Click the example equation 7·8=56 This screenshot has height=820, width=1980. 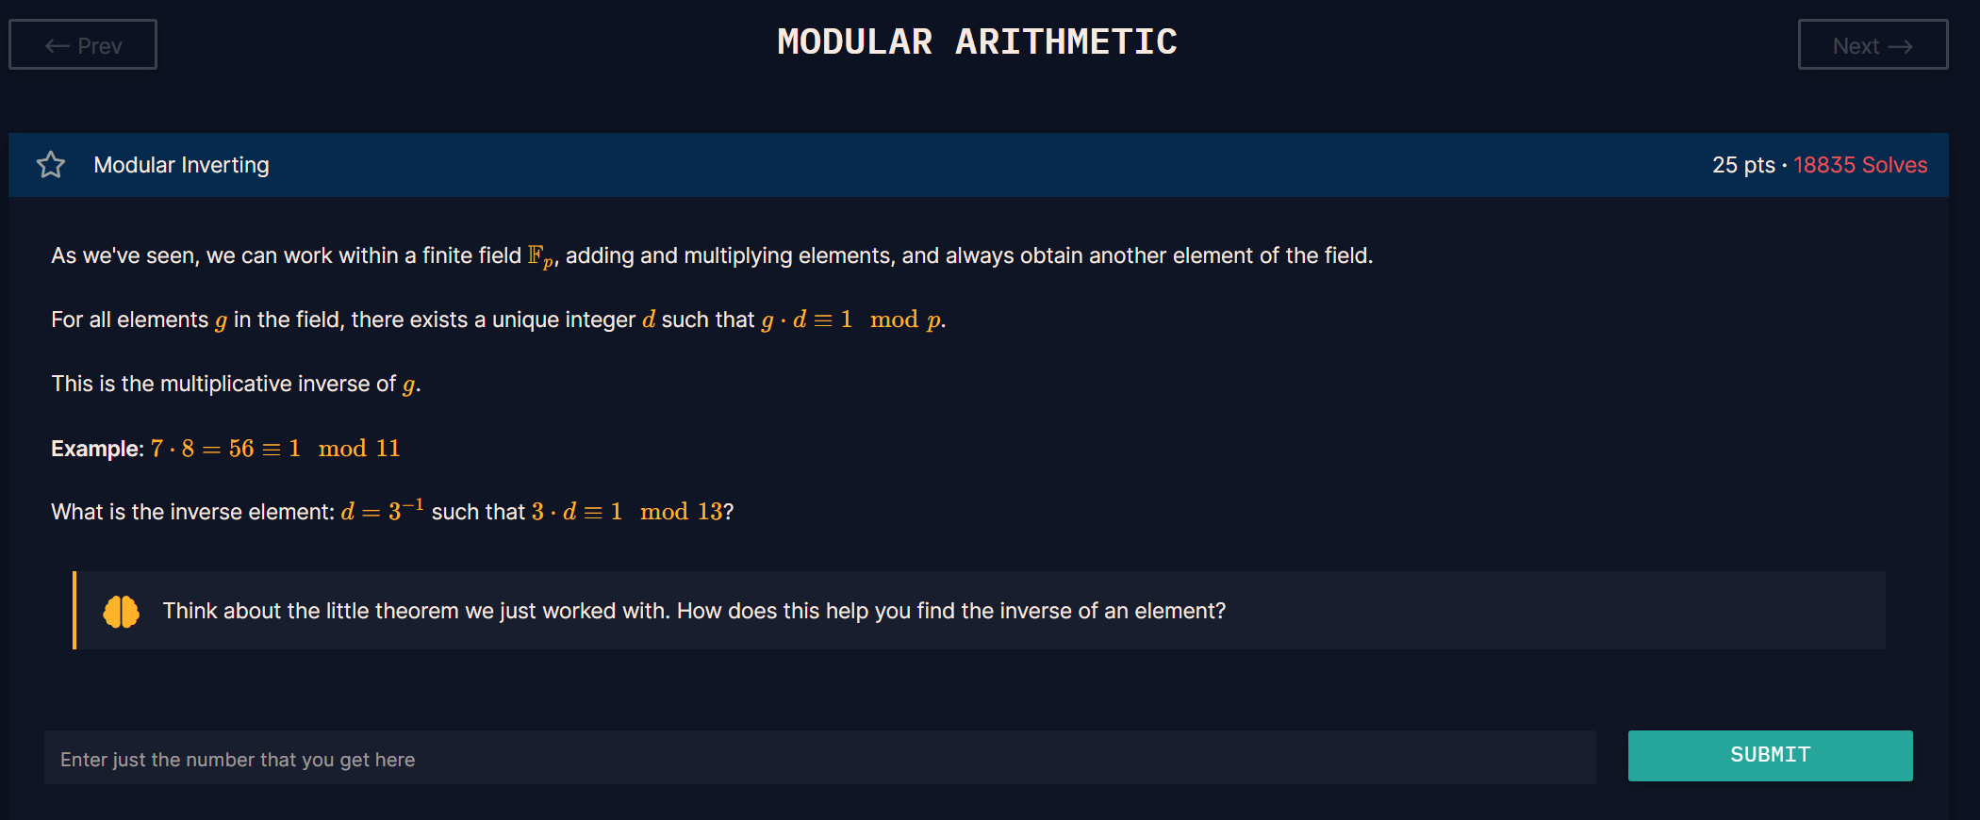click(202, 449)
